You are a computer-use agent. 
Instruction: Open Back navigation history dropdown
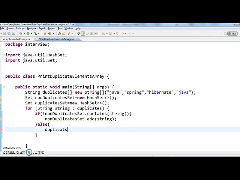click(x=126, y=33)
